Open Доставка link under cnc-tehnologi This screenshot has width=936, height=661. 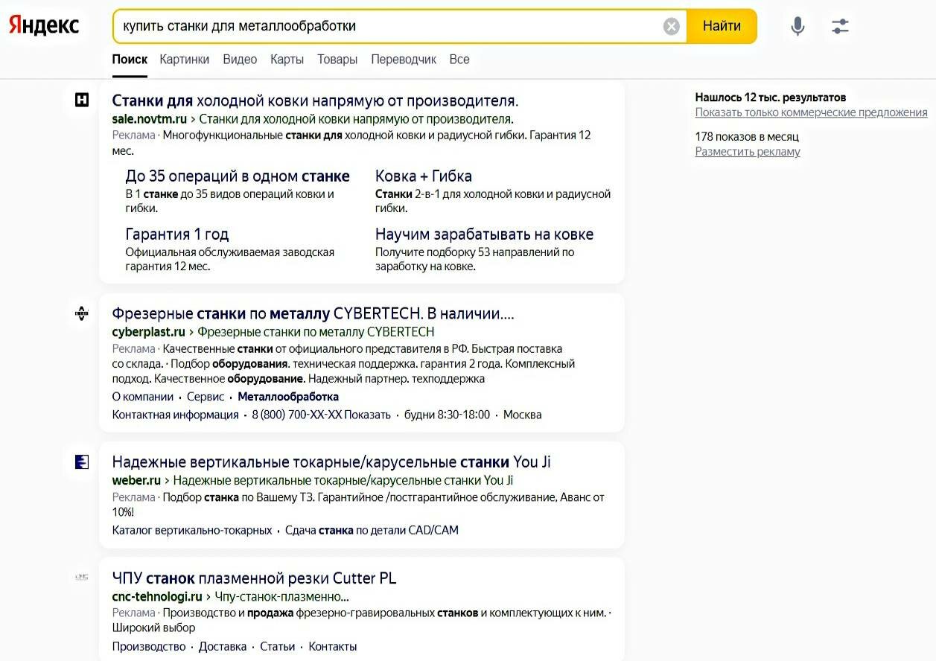point(223,647)
